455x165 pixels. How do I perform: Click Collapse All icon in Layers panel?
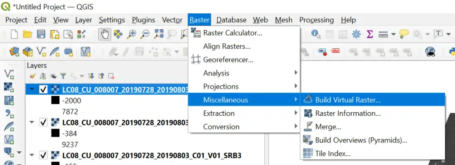pos(101,76)
